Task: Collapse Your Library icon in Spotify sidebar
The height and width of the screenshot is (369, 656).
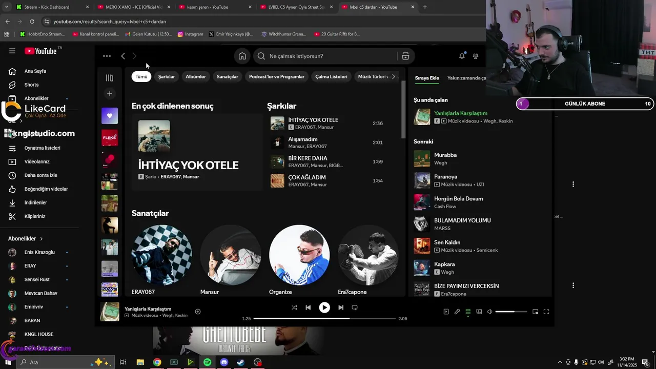Action: pos(109,78)
